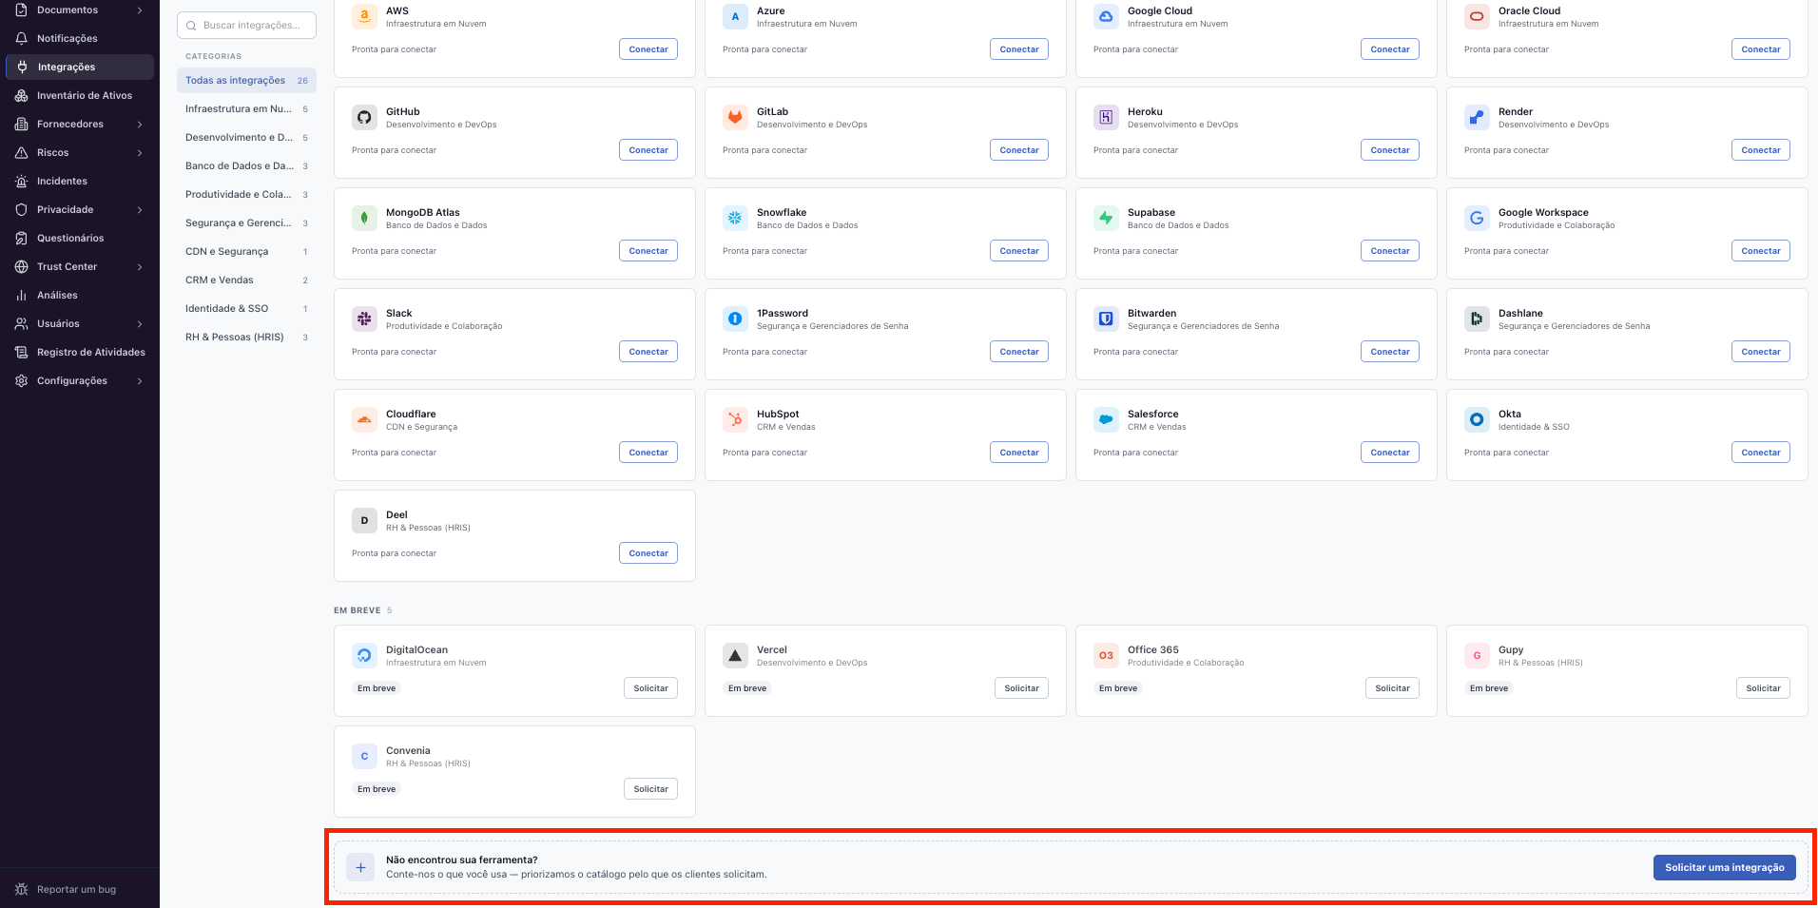Expand the Trust Center sidebar section
Image resolution: width=1818 pixels, height=908 pixels.
coord(80,267)
